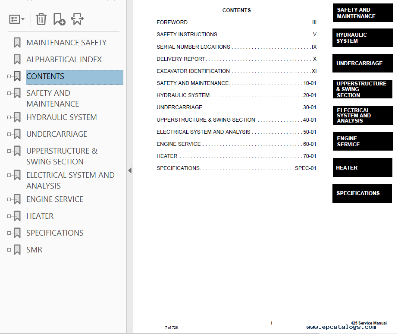This screenshot has width=398, height=334.
Task: Click the add new bookmark icon
Action: tap(59, 19)
